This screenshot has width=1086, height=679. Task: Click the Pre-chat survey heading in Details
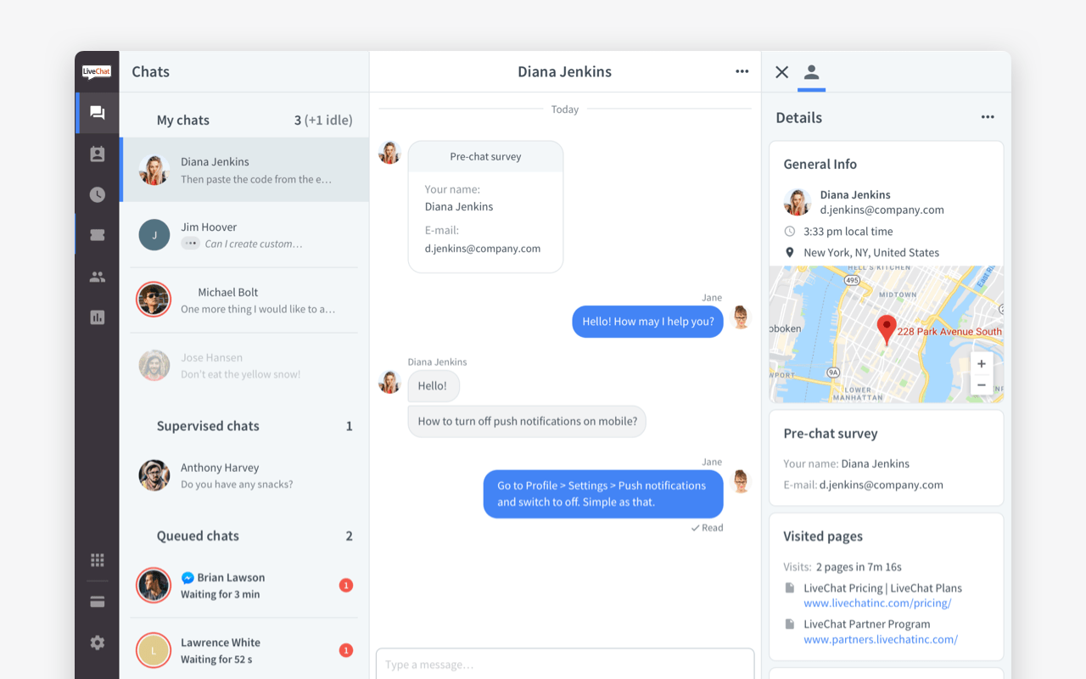(831, 433)
